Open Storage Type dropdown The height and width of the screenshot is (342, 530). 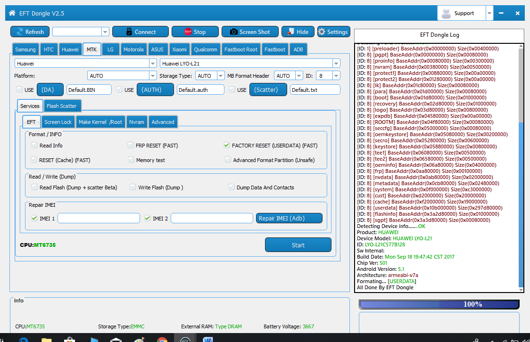(x=220, y=76)
